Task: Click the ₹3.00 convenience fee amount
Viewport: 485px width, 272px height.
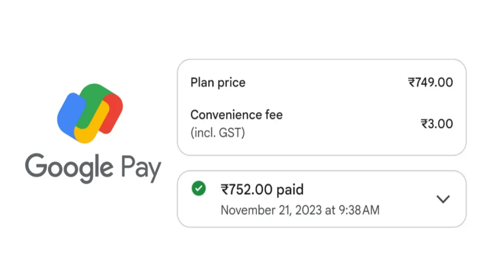Action: pyautogui.click(x=437, y=124)
